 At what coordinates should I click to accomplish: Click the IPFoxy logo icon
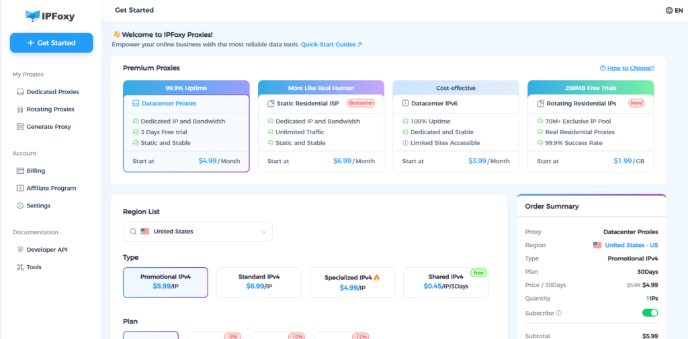[32, 15]
